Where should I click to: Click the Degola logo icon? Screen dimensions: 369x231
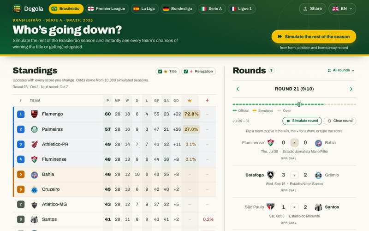coord(17,9)
